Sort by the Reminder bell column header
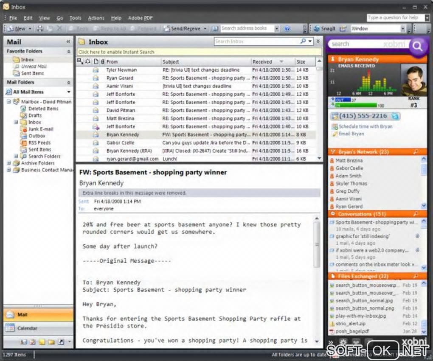This screenshot has width=433, height=361. pos(88,62)
